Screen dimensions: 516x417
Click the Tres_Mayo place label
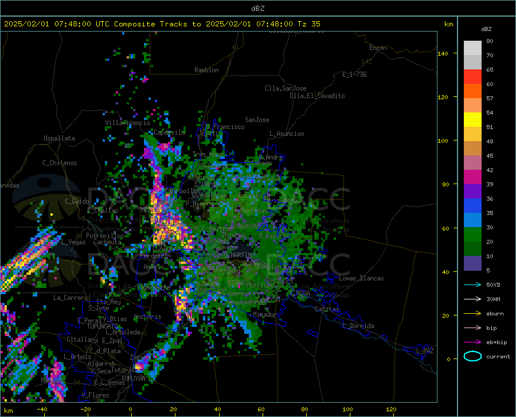point(208,154)
